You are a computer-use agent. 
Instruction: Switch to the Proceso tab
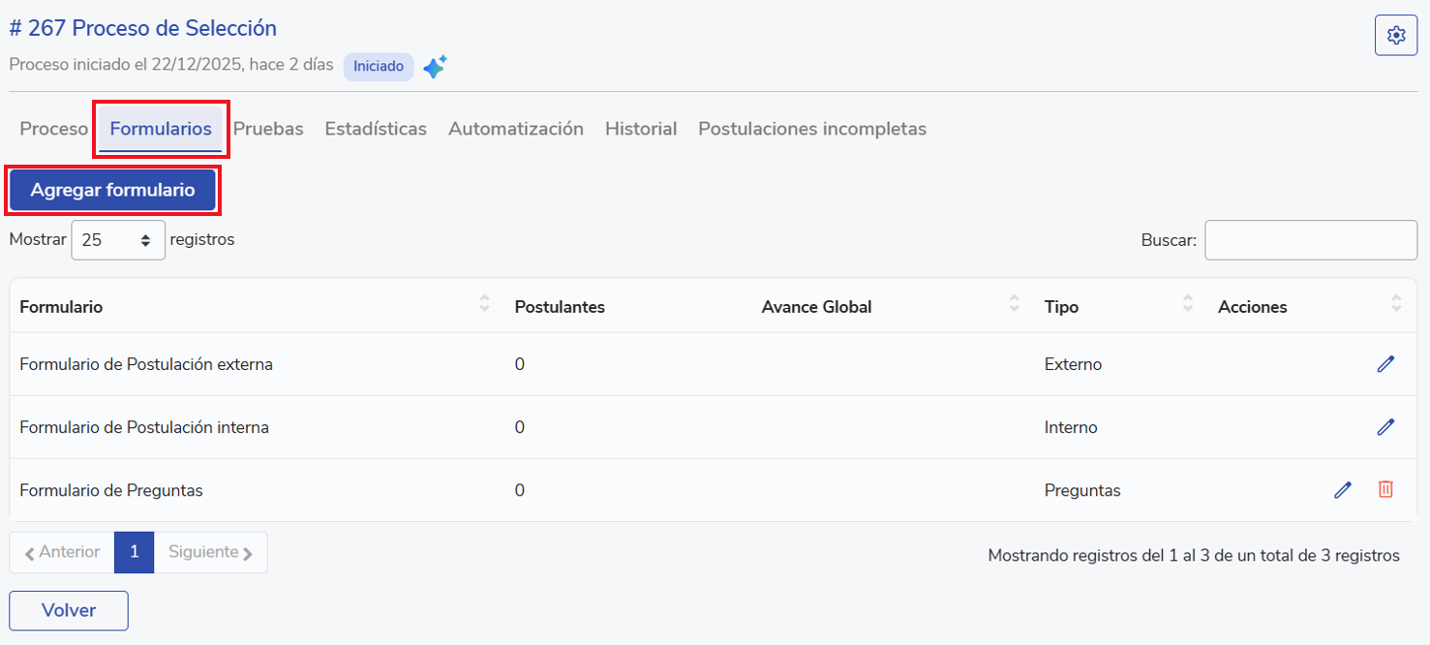(54, 129)
